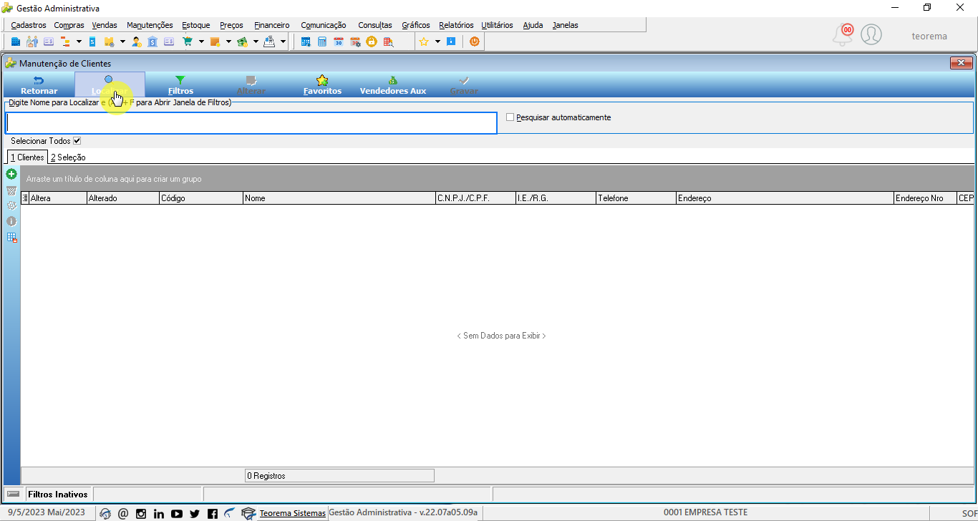Uncheck the Selecionar Todos checkbox

pyautogui.click(x=77, y=141)
